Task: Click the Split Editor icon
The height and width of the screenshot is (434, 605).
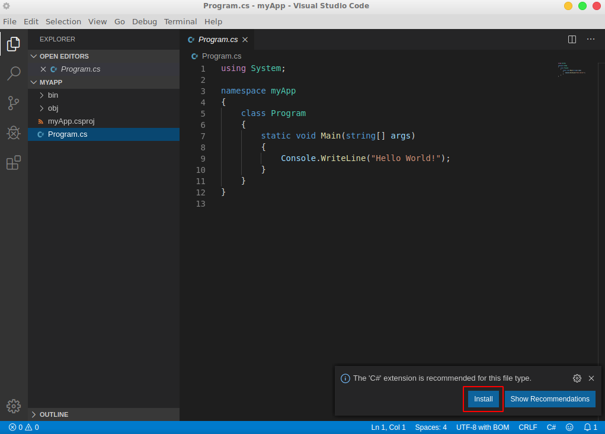Action: click(572, 39)
